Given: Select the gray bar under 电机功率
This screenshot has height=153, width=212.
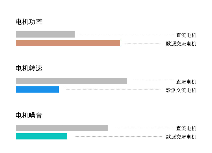Looking at the screenshot, I should 45,34.
